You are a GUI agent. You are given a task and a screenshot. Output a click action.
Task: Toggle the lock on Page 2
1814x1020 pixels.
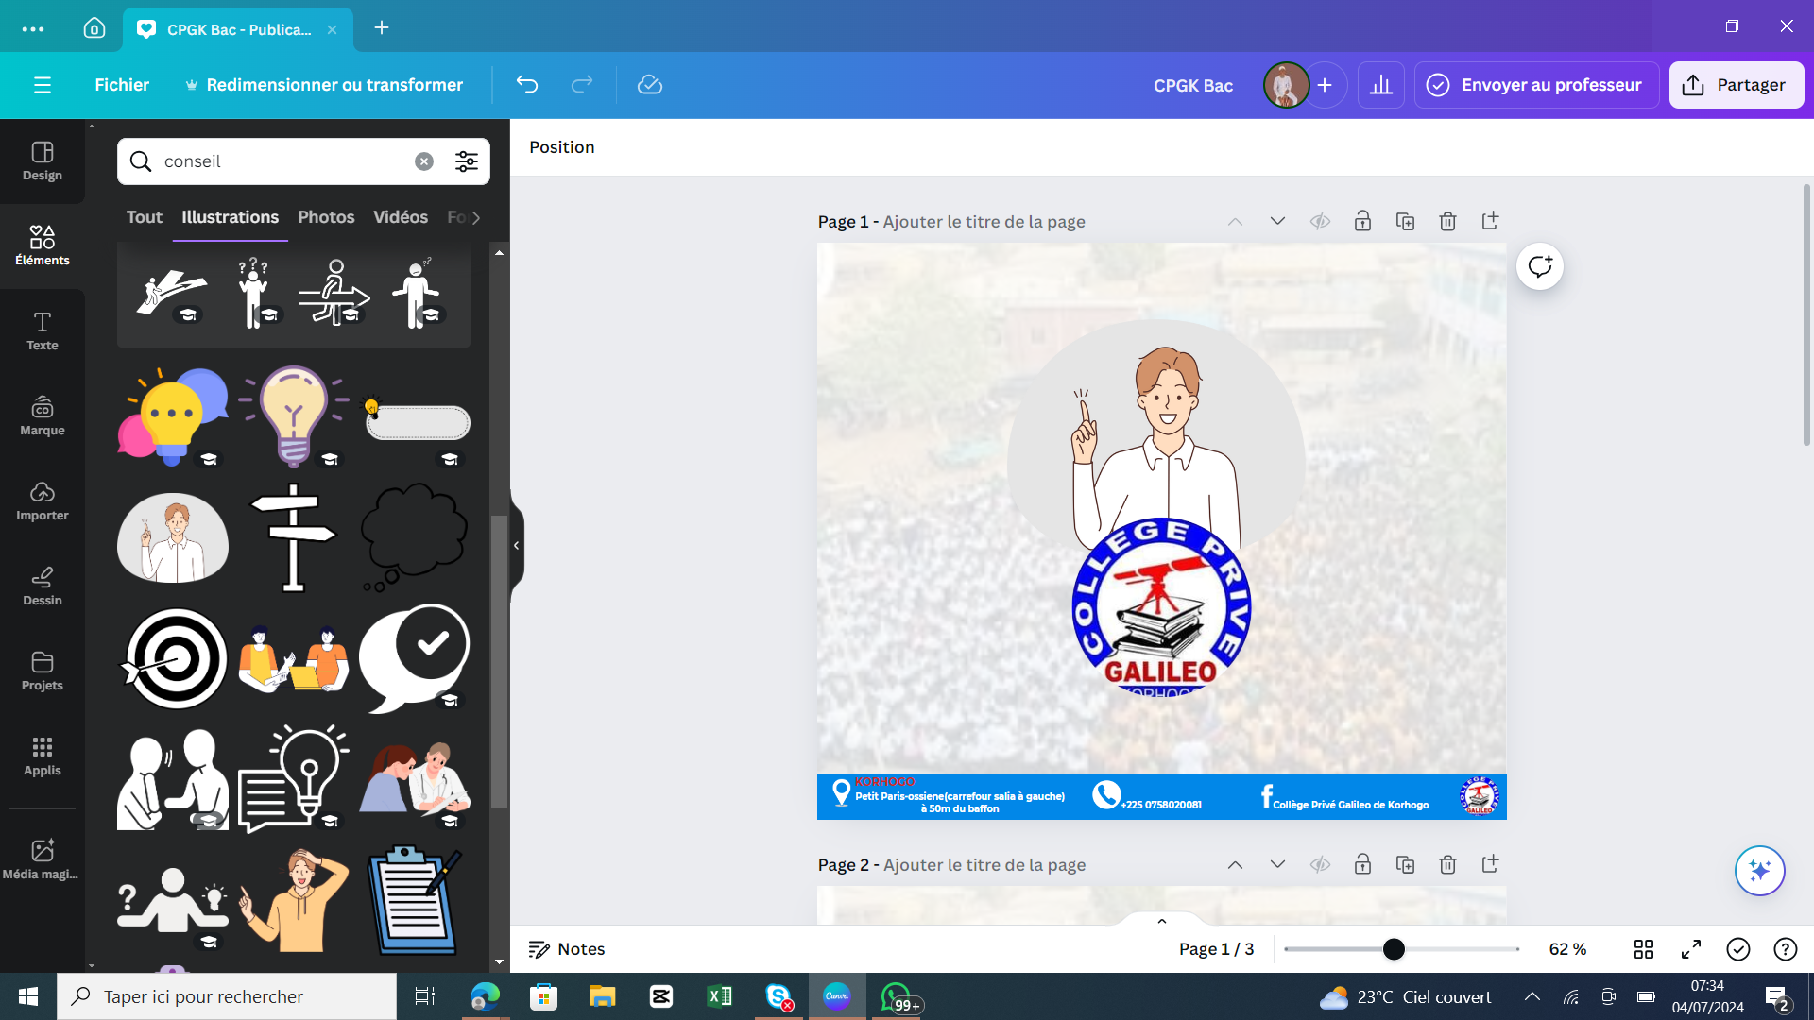point(1362,865)
